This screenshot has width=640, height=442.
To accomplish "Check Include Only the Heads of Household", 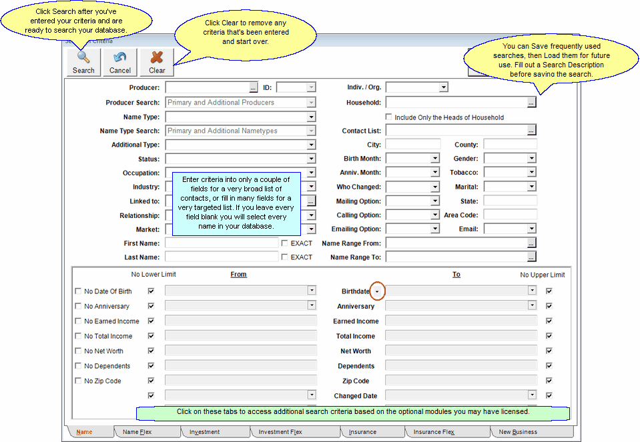I will click(x=388, y=117).
